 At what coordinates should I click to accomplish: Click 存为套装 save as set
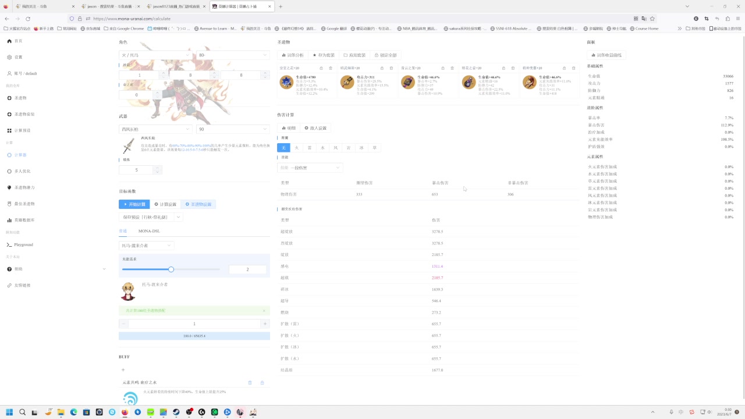(324, 55)
